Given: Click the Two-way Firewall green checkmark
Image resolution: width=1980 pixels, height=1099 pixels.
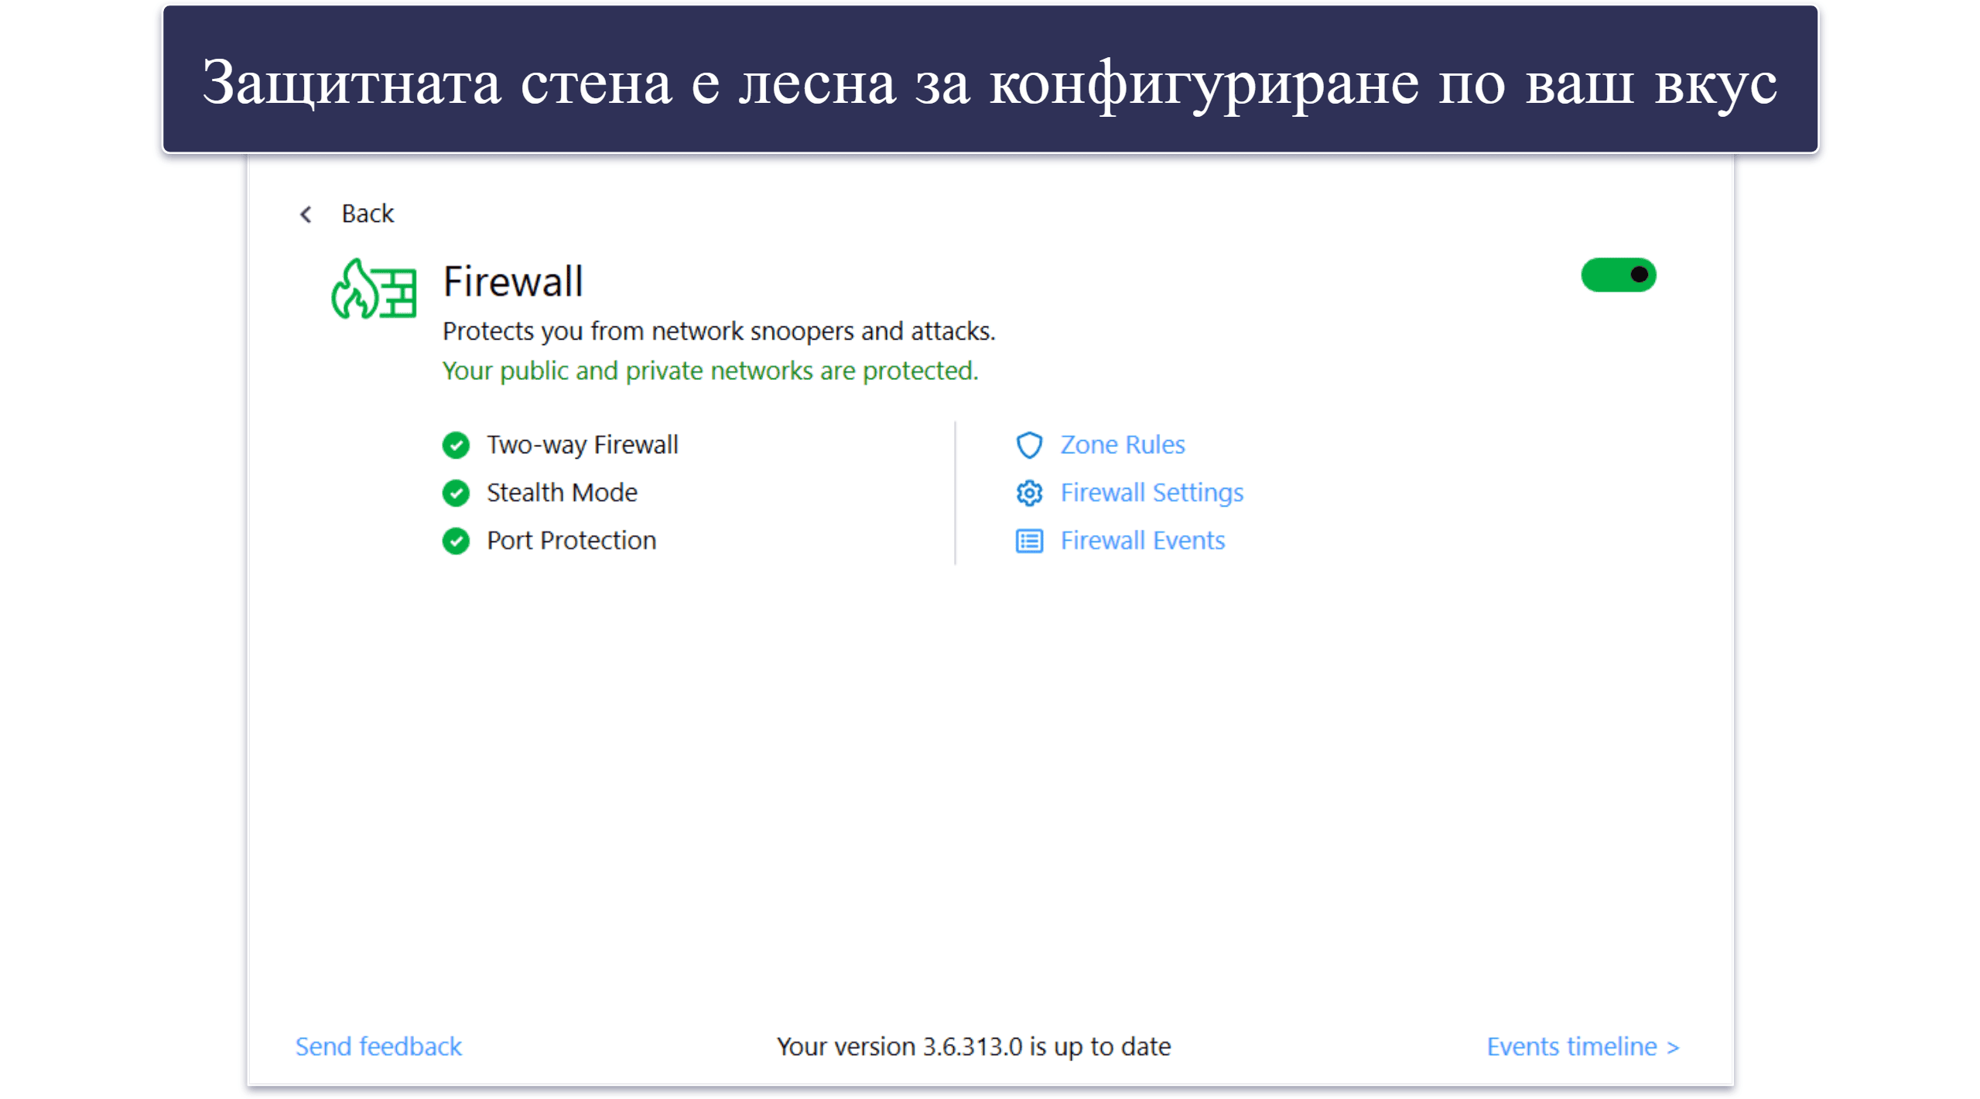Looking at the screenshot, I should (456, 445).
